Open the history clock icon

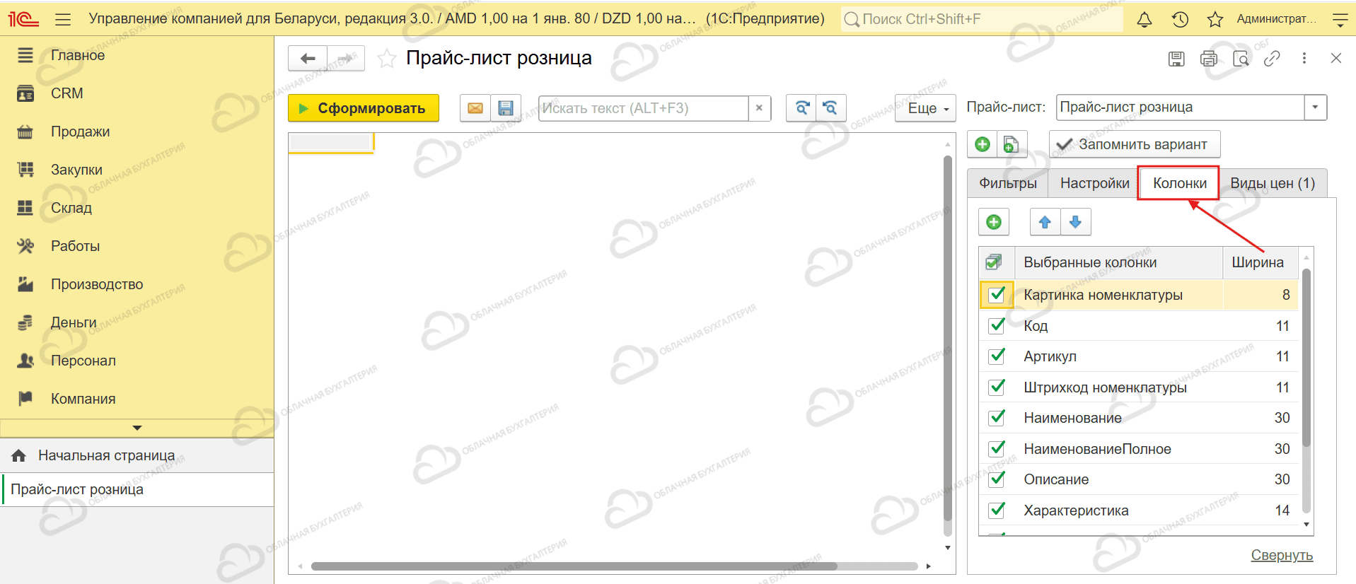click(1180, 20)
